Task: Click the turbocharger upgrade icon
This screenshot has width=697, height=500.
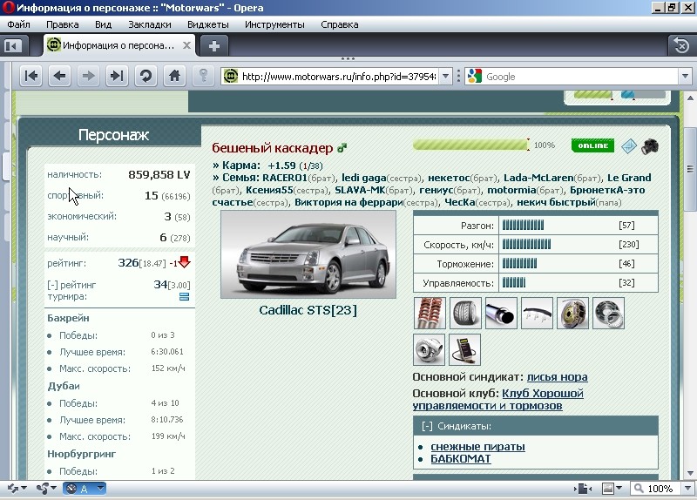Action: pyautogui.click(x=429, y=350)
